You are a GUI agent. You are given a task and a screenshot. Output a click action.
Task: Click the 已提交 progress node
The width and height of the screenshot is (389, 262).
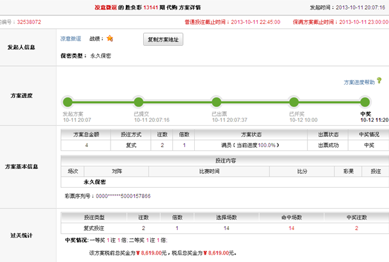(x=139, y=102)
